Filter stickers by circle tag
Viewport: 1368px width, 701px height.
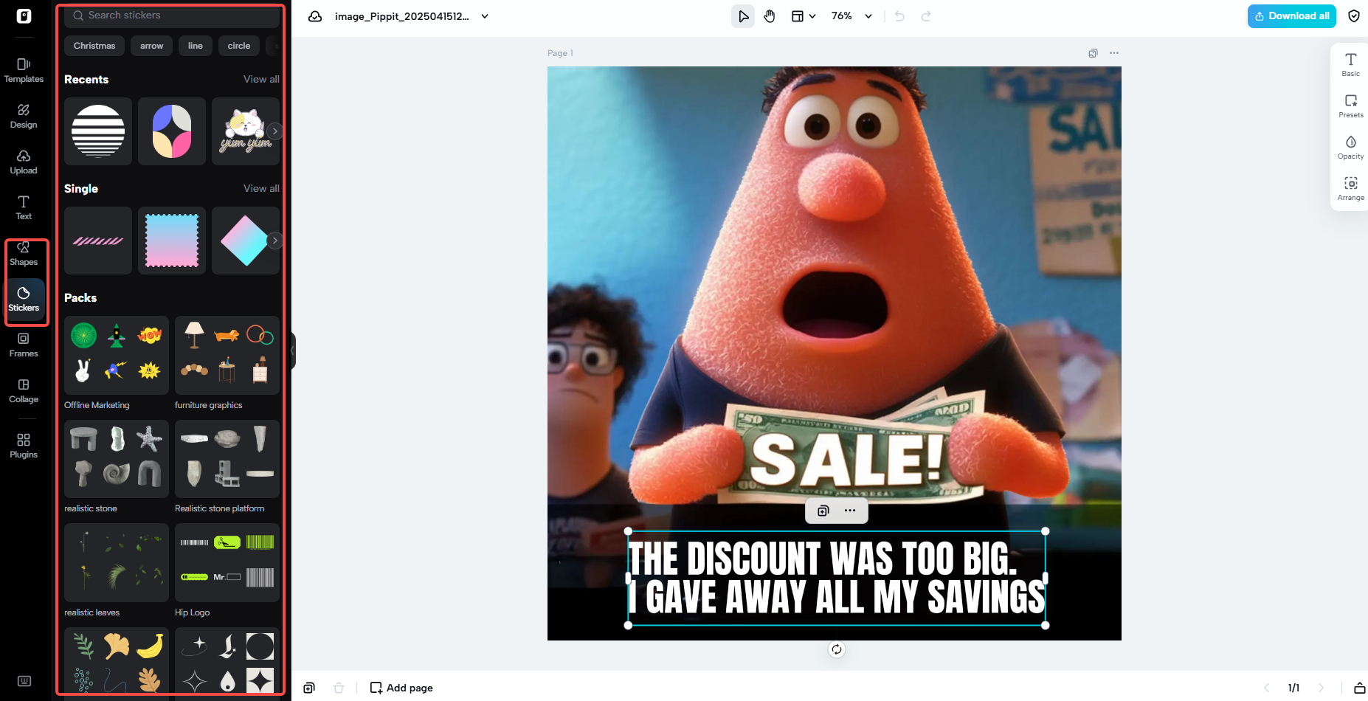pyautogui.click(x=239, y=46)
